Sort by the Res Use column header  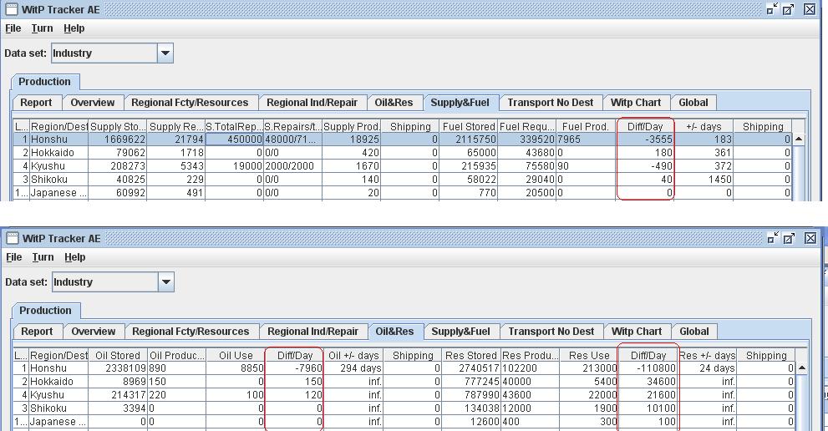point(589,356)
